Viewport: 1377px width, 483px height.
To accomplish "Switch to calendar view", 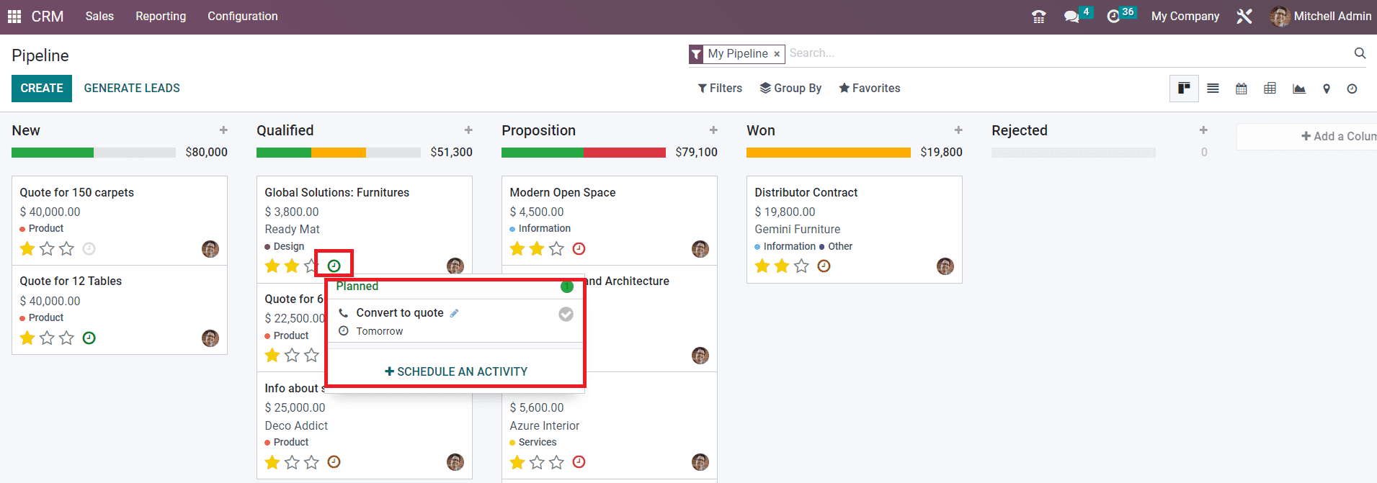I will 1241,89.
